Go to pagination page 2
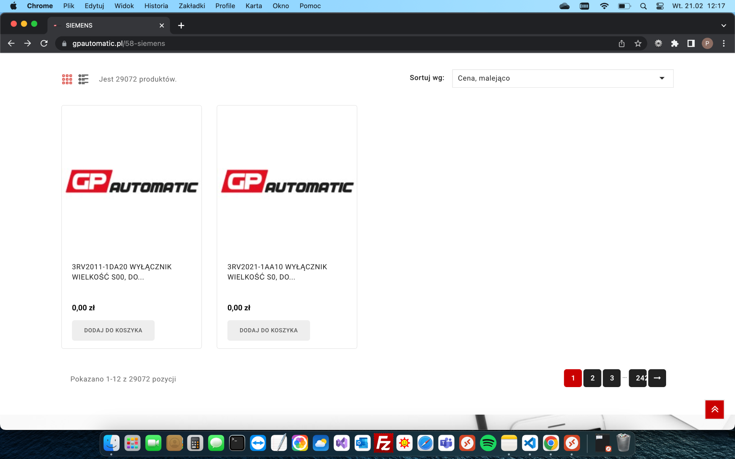 592,378
